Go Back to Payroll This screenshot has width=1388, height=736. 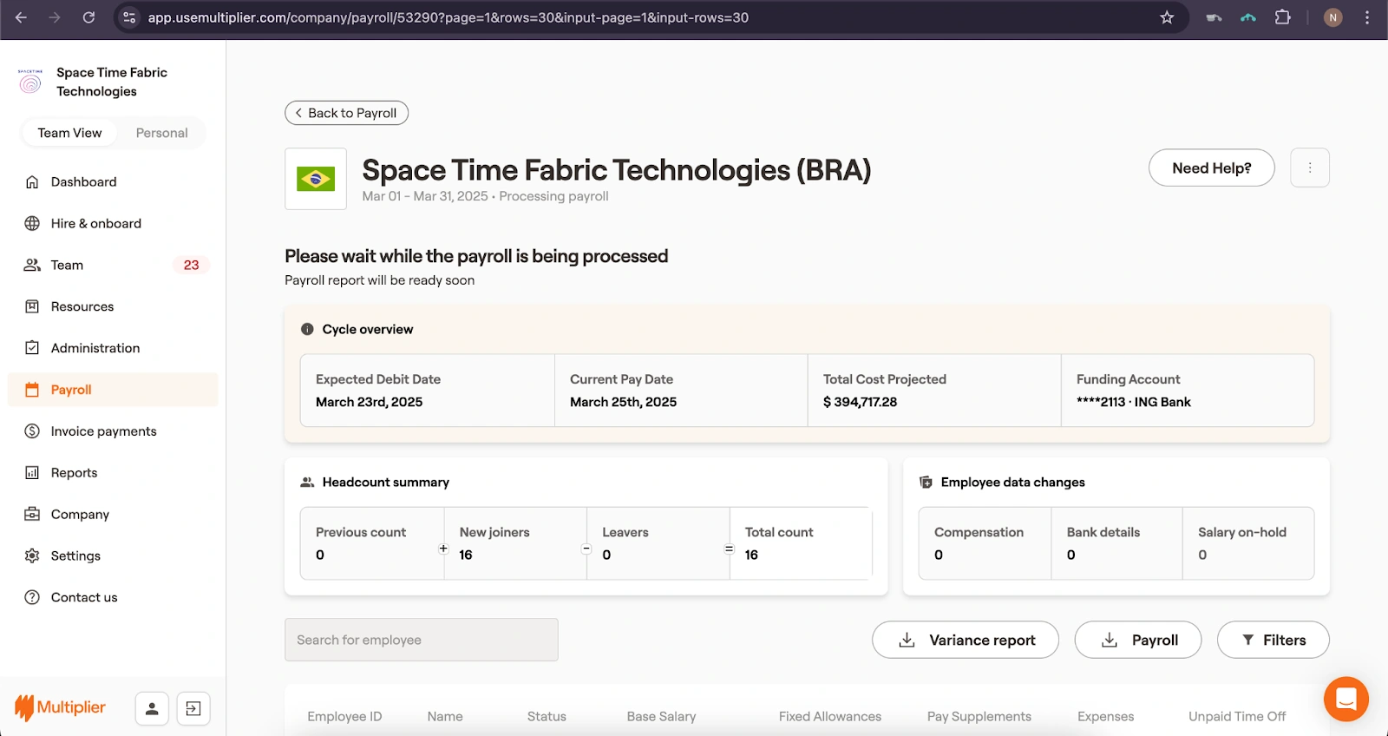[x=346, y=113]
